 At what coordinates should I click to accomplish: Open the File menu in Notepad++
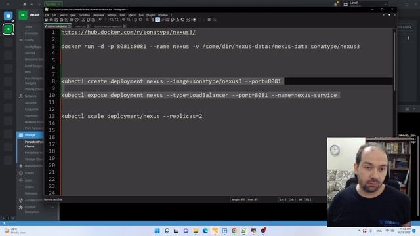(47, 15)
